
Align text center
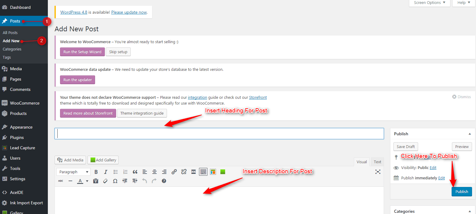pyautogui.click(x=155, y=172)
